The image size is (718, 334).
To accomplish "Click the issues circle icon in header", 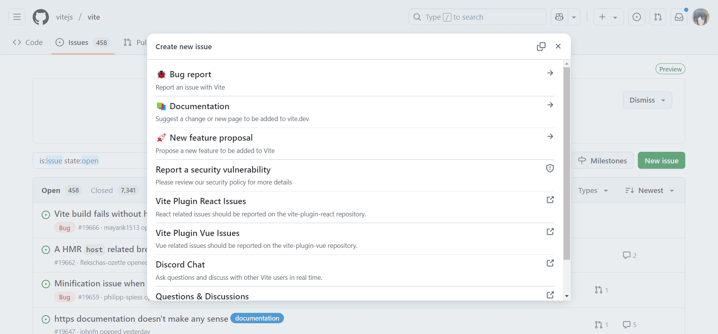I will [x=637, y=17].
